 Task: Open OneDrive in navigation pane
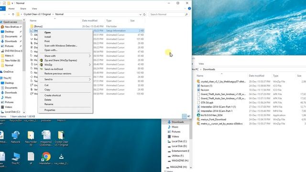coord(8,72)
